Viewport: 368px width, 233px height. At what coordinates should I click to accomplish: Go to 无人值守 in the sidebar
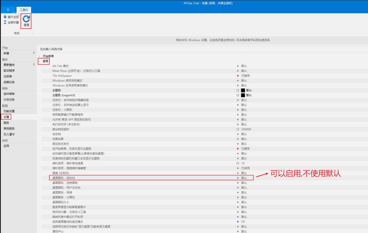click(9, 134)
